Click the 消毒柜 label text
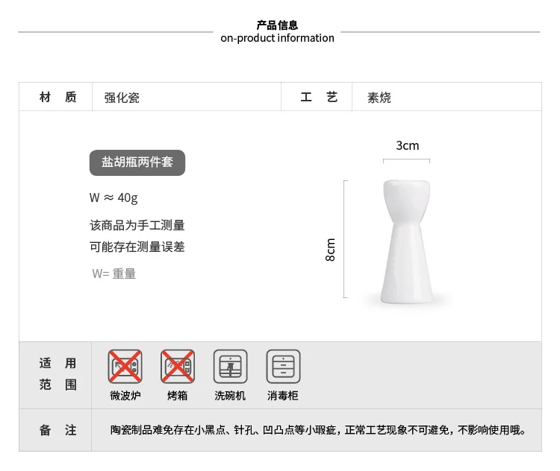Image resolution: width=560 pixels, height=471 pixels. pos(283,396)
